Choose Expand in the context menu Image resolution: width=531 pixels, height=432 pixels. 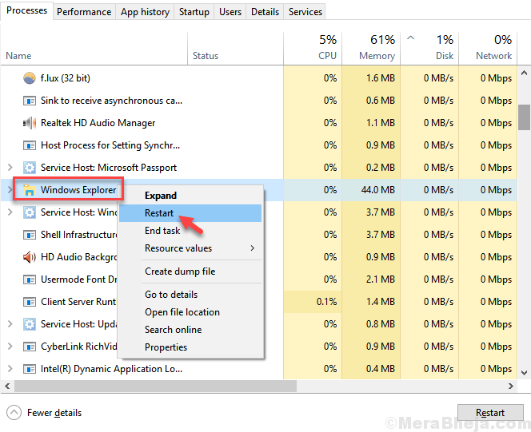point(190,196)
